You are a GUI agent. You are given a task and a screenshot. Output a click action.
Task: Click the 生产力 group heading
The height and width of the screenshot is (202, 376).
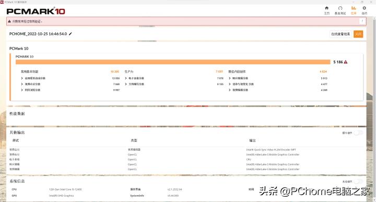129,72
